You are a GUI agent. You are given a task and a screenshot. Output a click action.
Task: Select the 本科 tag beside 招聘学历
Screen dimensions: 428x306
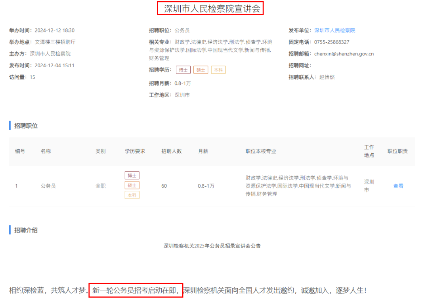coord(218,70)
